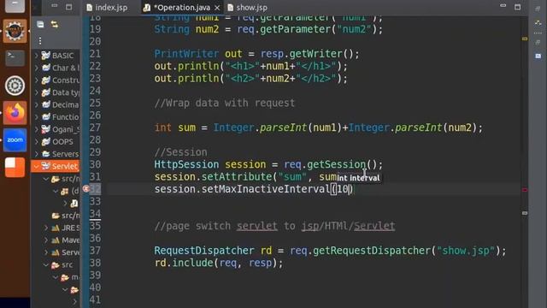The height and width of the screenshot is (308, 547).
Task: Collapse the Servlet project node
Action: (x=36, y=166)
